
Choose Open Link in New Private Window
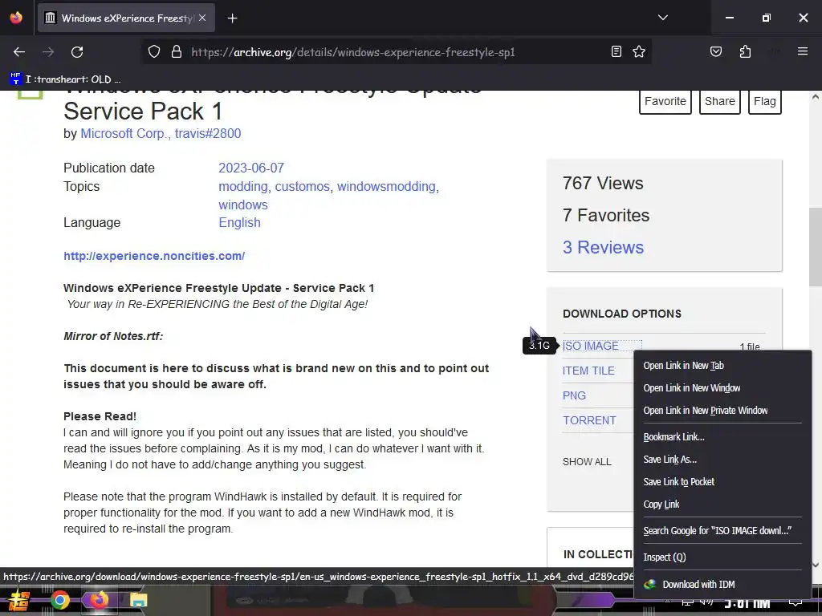[x=723, y=411]
